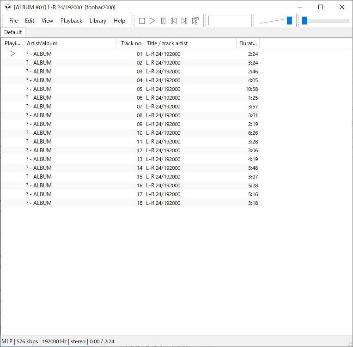This screenshot has width=353, height=347.
Task: Pause playback using the pause icon
Action: pos(163,21)
